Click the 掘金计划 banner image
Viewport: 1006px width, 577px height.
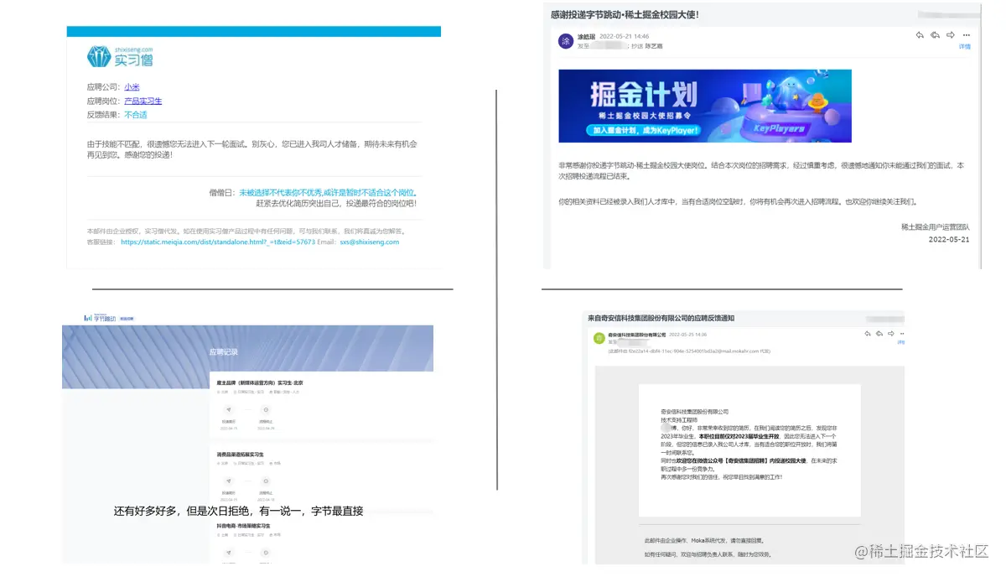(705, 106)
